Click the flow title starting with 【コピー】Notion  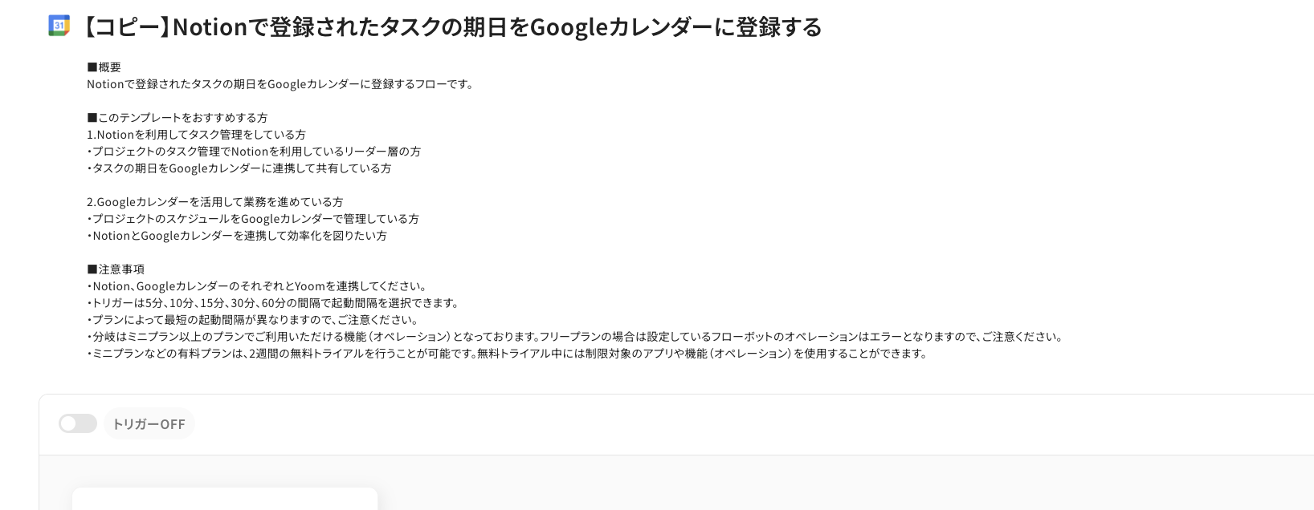coord(452,27)
